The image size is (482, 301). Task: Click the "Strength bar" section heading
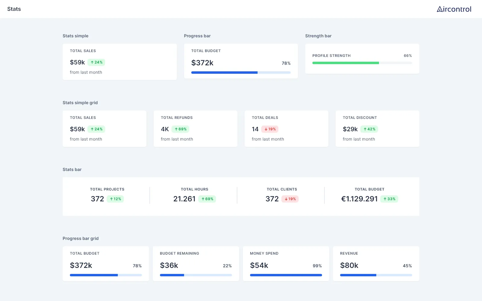point(318,36)
